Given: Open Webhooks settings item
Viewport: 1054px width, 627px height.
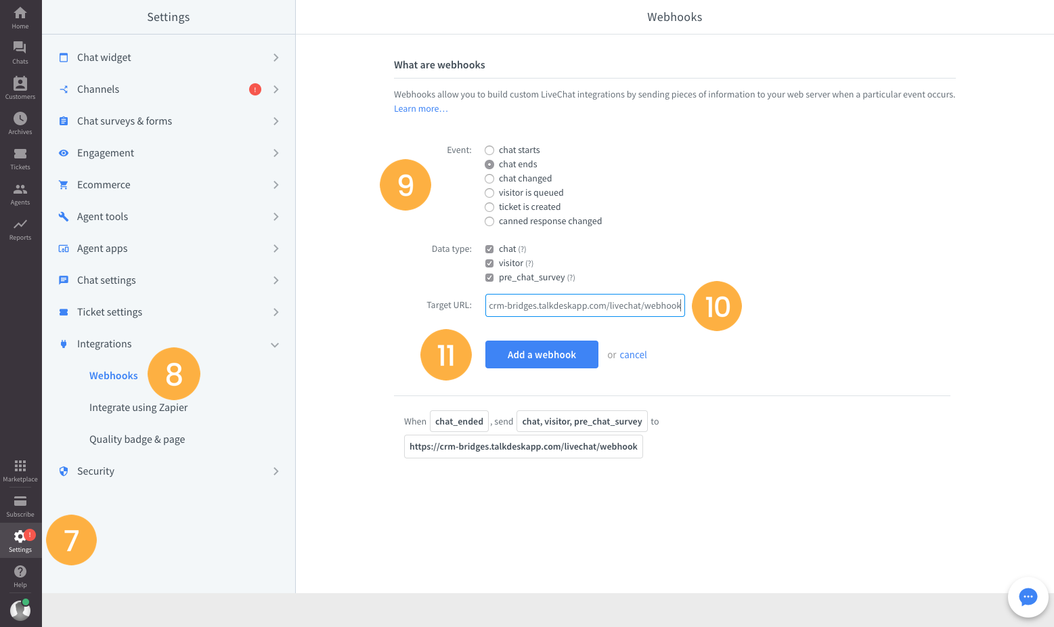Looking at the screenshot, I should (x=114, y=376).
